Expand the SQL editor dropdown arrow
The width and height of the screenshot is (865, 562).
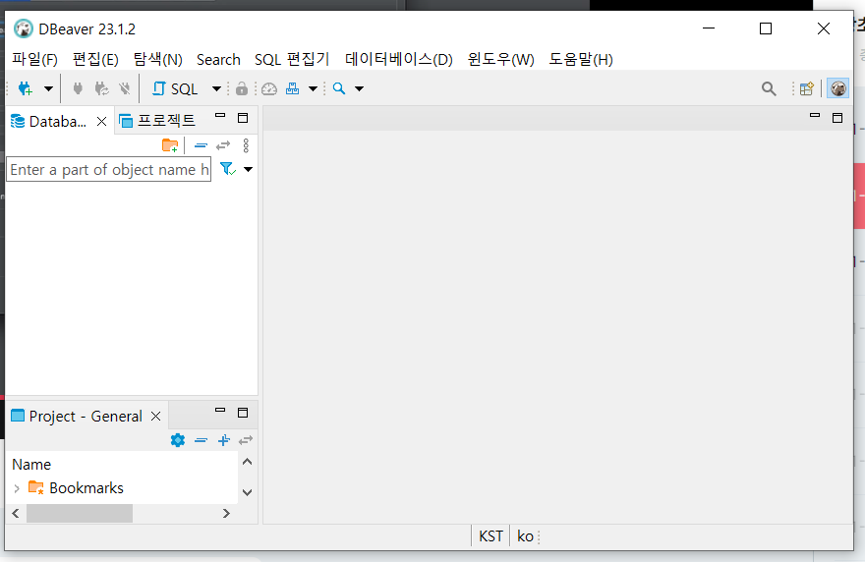coord(217,88)
